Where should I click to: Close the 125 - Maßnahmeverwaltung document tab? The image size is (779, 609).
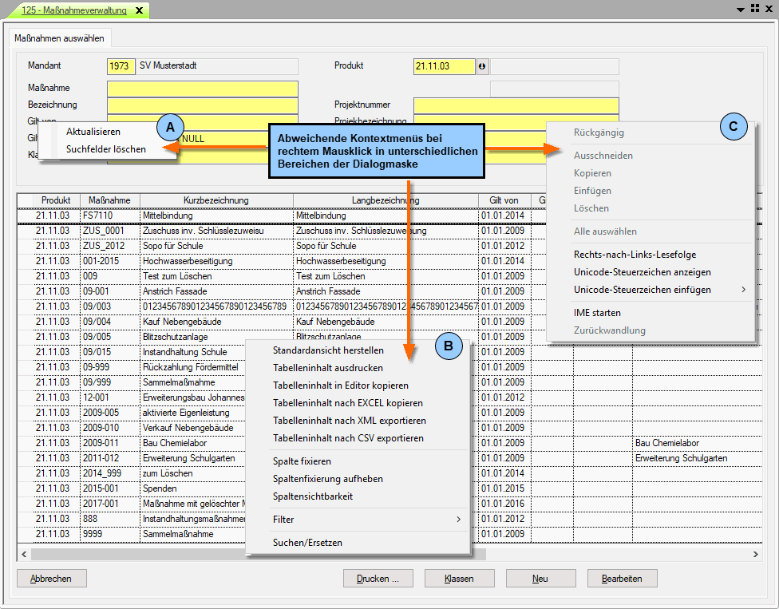click(x=139, y=10)
